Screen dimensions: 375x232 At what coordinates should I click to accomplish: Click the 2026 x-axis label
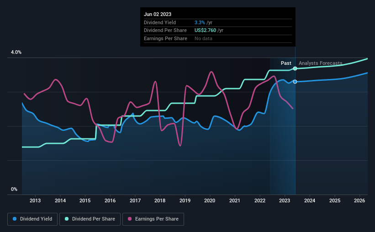pos(359,200)
